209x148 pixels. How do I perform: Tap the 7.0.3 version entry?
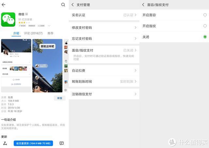tap(11, 104)
